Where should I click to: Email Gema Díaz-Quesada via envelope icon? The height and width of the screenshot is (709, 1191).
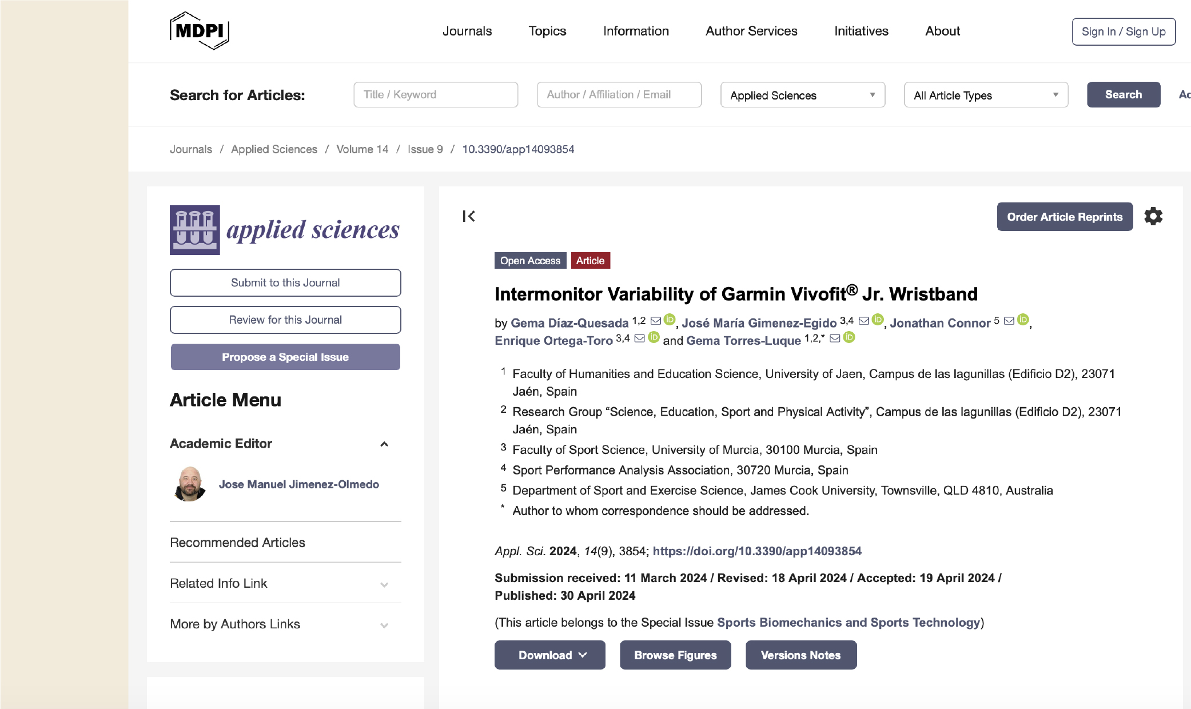656,321
